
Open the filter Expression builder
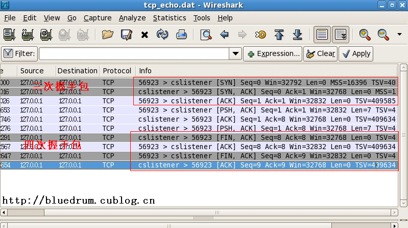(x=273, y=54)
